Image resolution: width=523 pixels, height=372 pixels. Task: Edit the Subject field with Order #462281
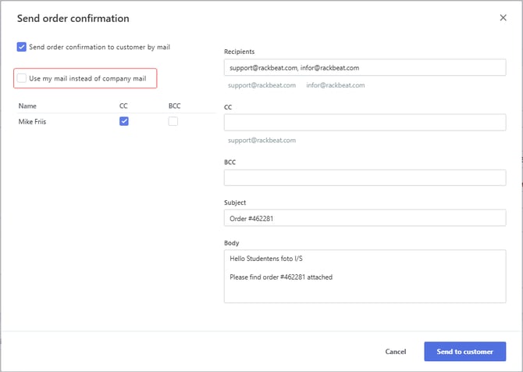pos(365,219)
